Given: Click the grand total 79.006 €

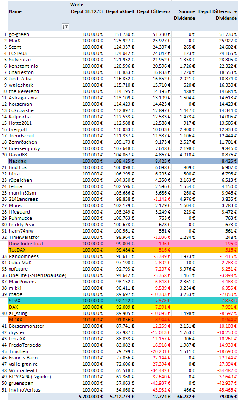Looking at the screenshot, I should (x=228, y=397).
